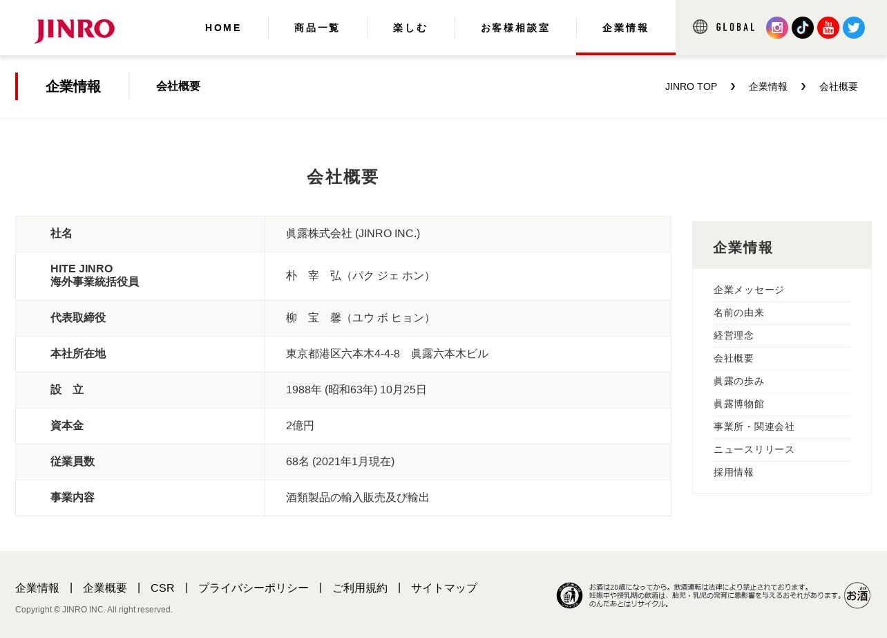Open the 楽しむ navigation menu
This screenshot has width=887, height=638.
[x=410, y=28]
